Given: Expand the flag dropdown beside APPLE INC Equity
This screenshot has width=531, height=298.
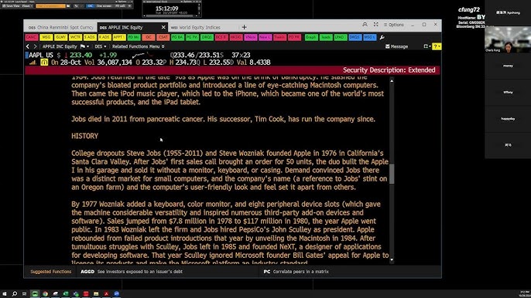Looking at the screenshot, I should point(84,46).
